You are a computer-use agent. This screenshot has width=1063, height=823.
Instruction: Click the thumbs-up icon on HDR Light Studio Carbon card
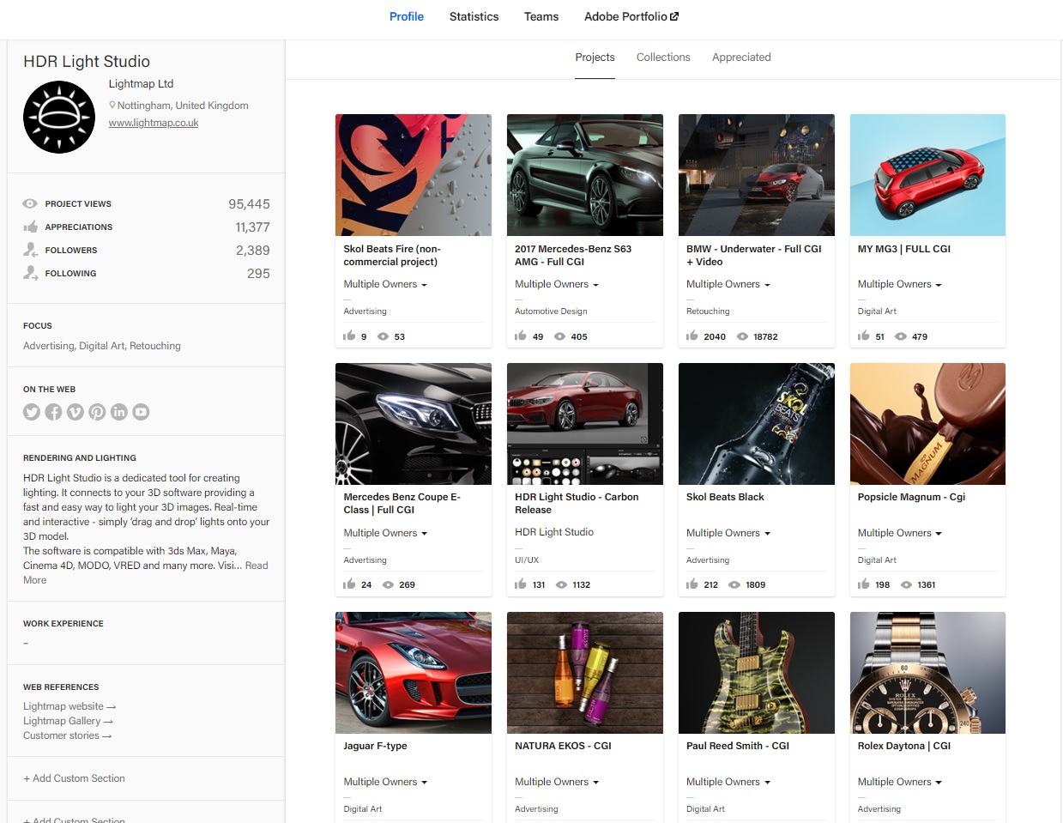pos(521,584)
